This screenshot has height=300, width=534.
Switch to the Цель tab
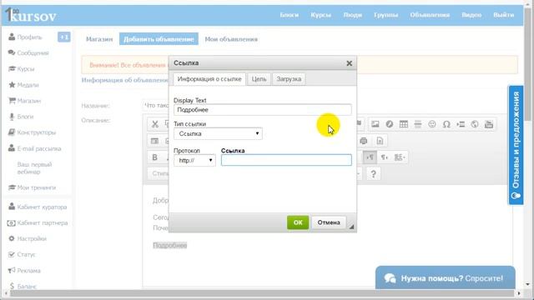[x=259, y=79]
